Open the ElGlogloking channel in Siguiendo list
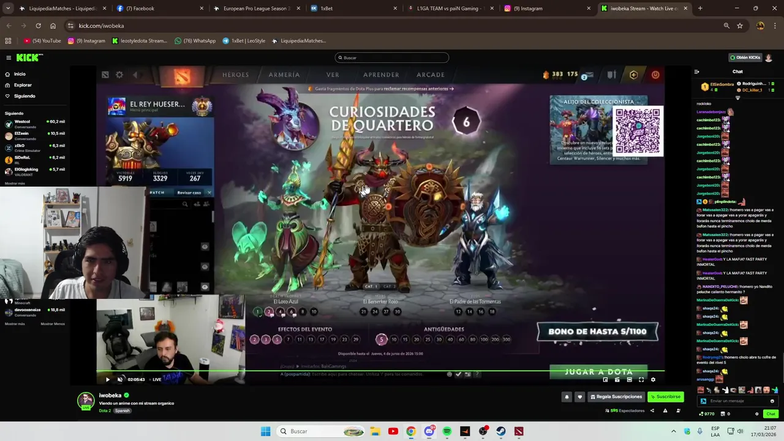Image resolution: width=784 pixels, height=441 pixels. pos(34,171)
